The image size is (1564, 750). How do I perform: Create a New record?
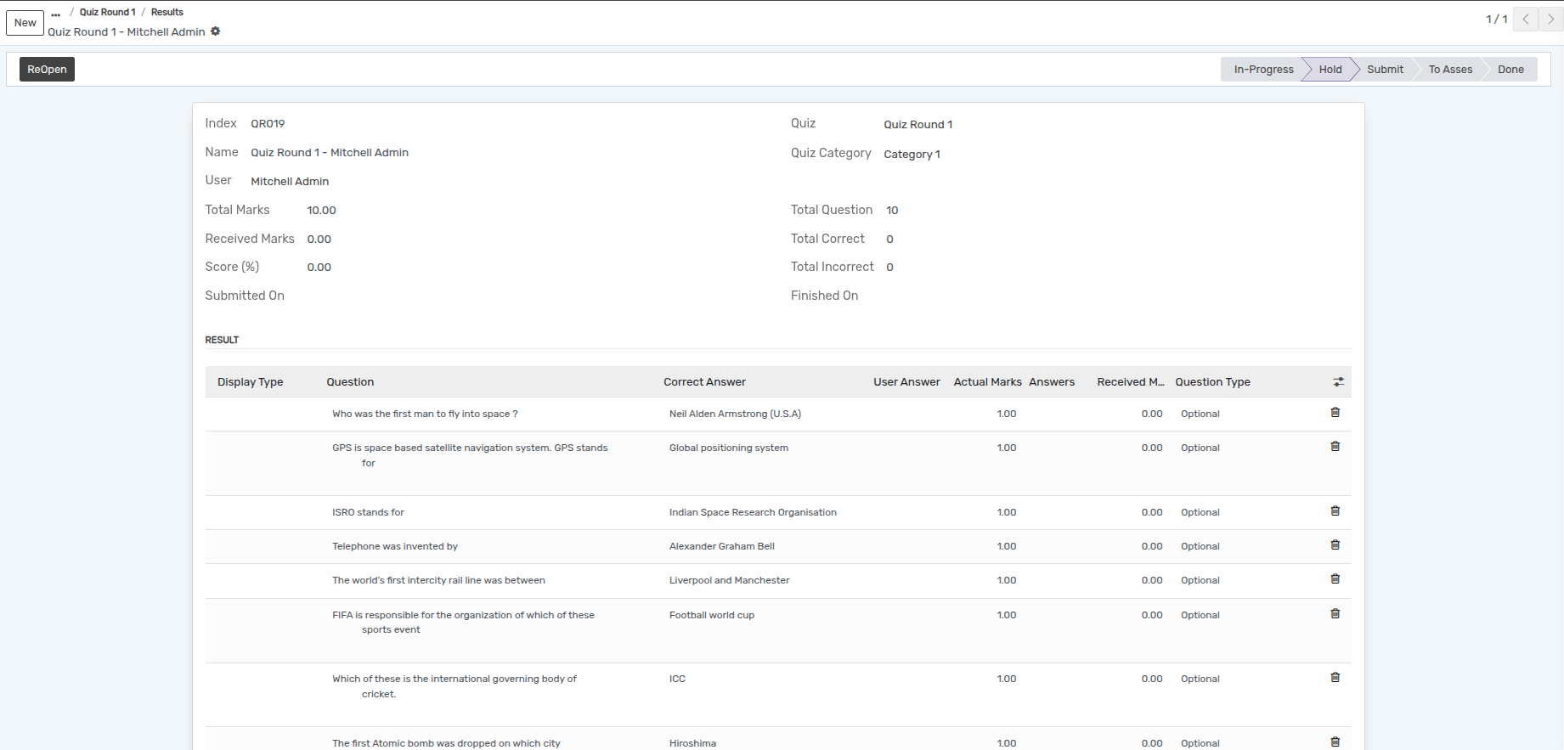(x=25, y=23)
